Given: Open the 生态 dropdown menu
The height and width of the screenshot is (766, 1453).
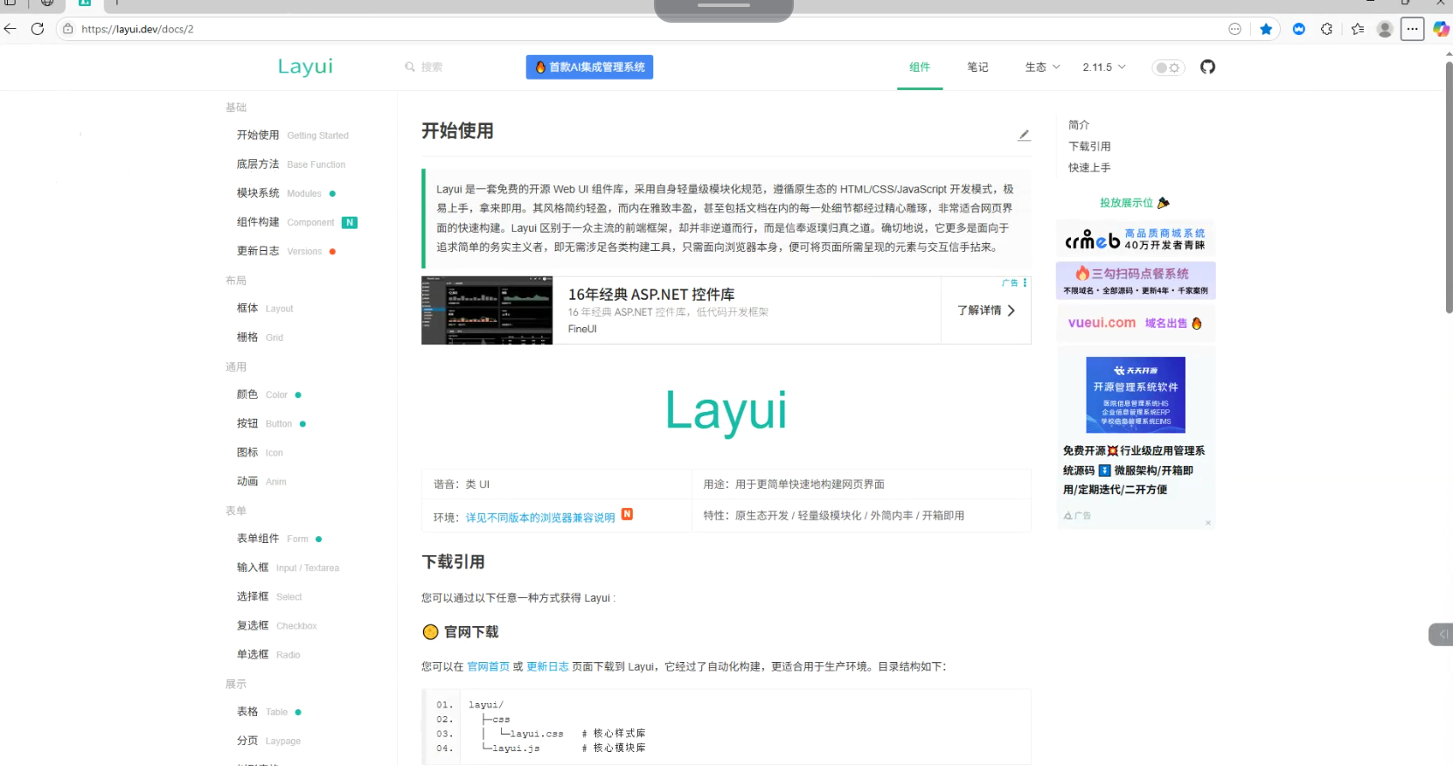Looking at the screenshot, I should pos(1042,67).
